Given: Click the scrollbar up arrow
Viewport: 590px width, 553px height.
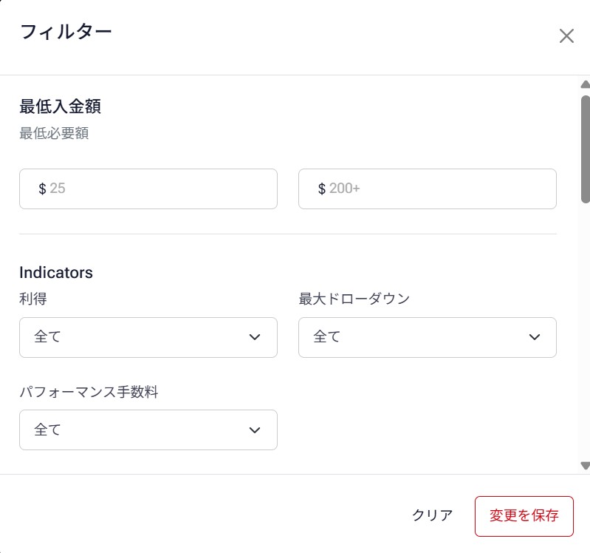Looking at the screenshot, I should click(585, 84).
